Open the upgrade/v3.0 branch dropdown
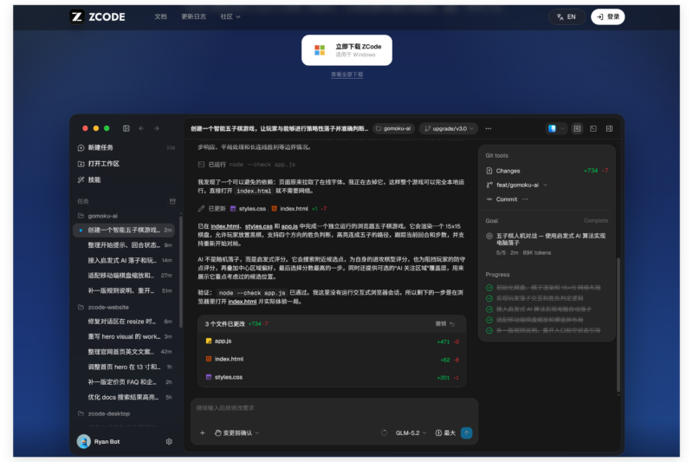 [x=449, y=128]
